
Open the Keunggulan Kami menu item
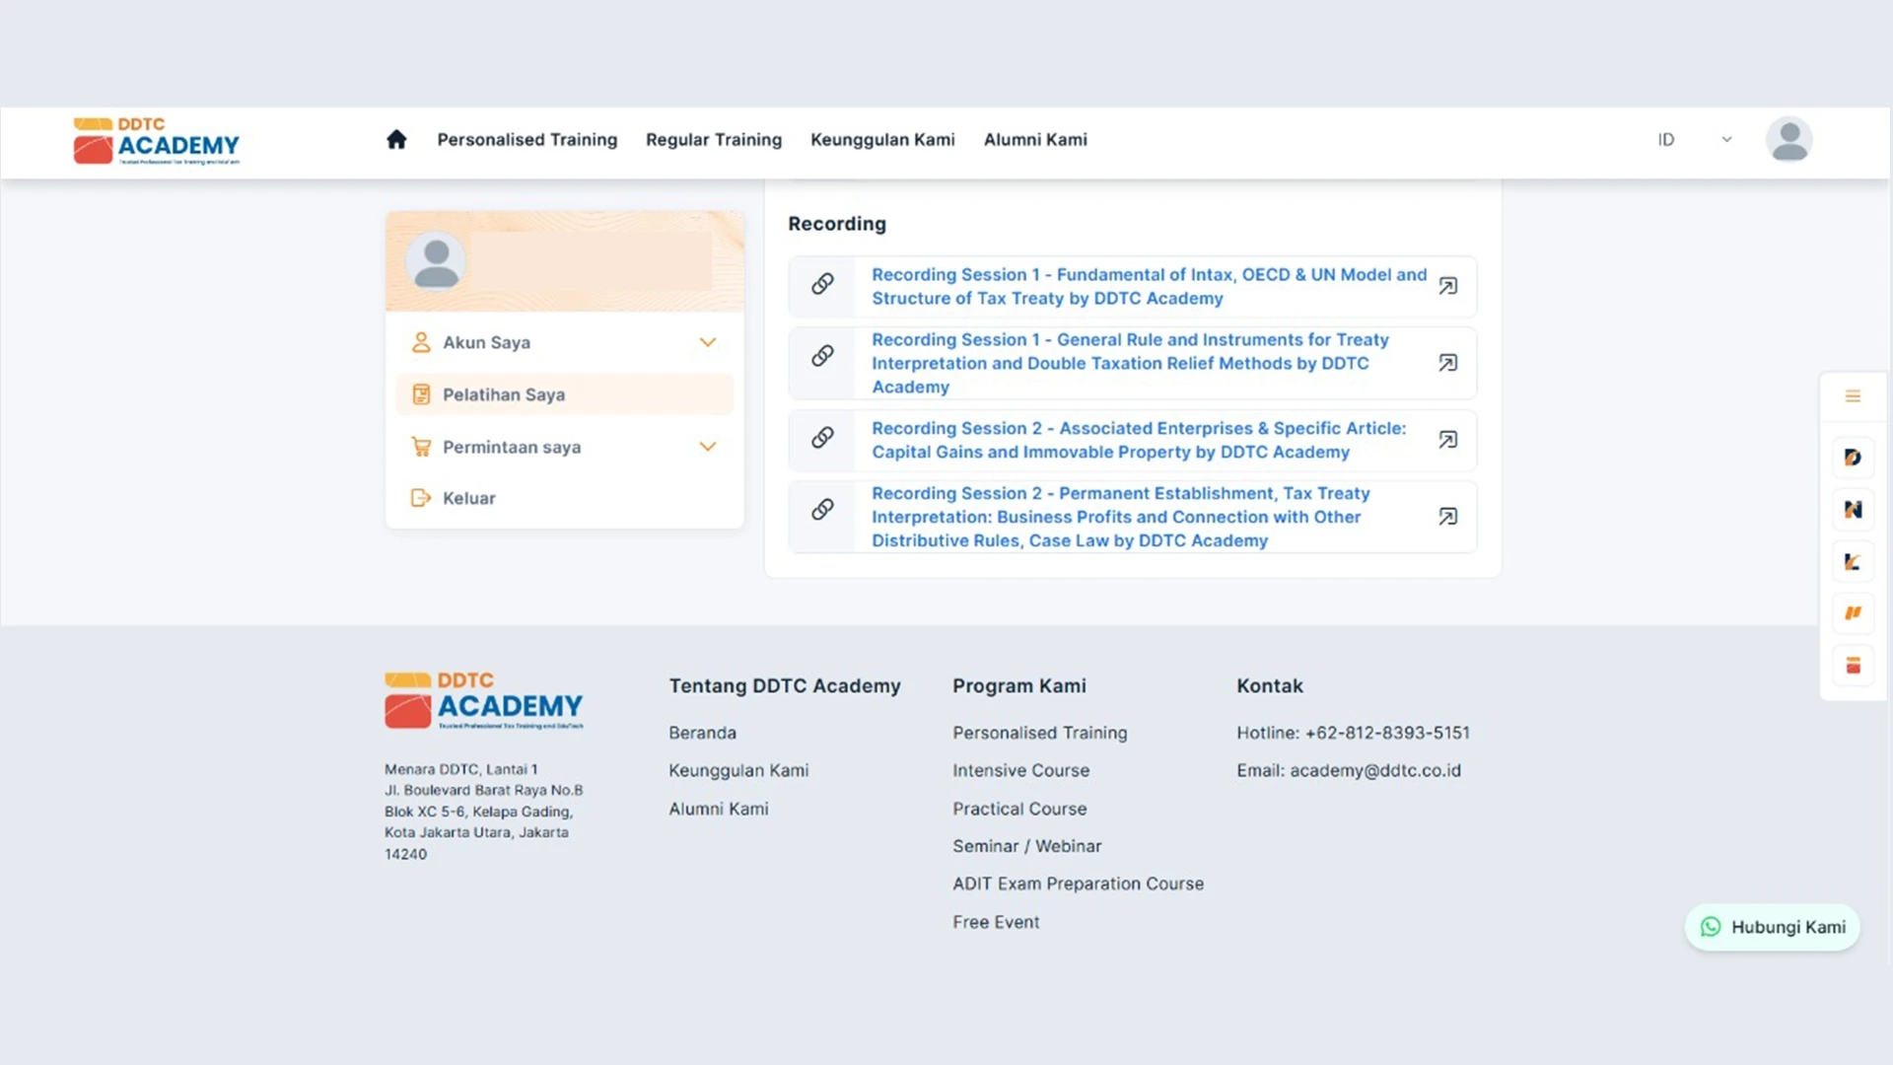click(x=882, y=139)
